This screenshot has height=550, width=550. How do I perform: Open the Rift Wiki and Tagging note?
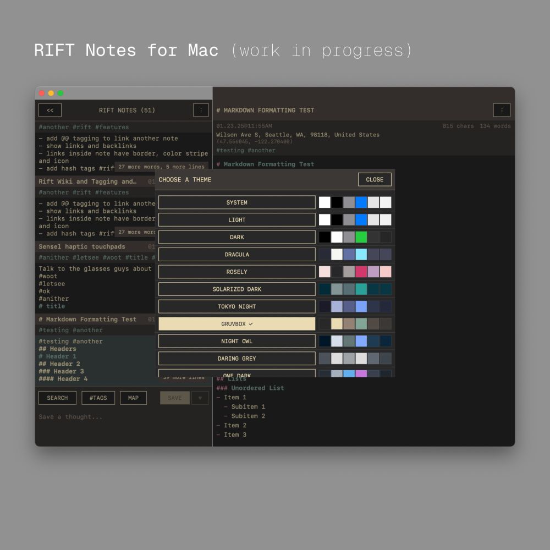[87, 182]
